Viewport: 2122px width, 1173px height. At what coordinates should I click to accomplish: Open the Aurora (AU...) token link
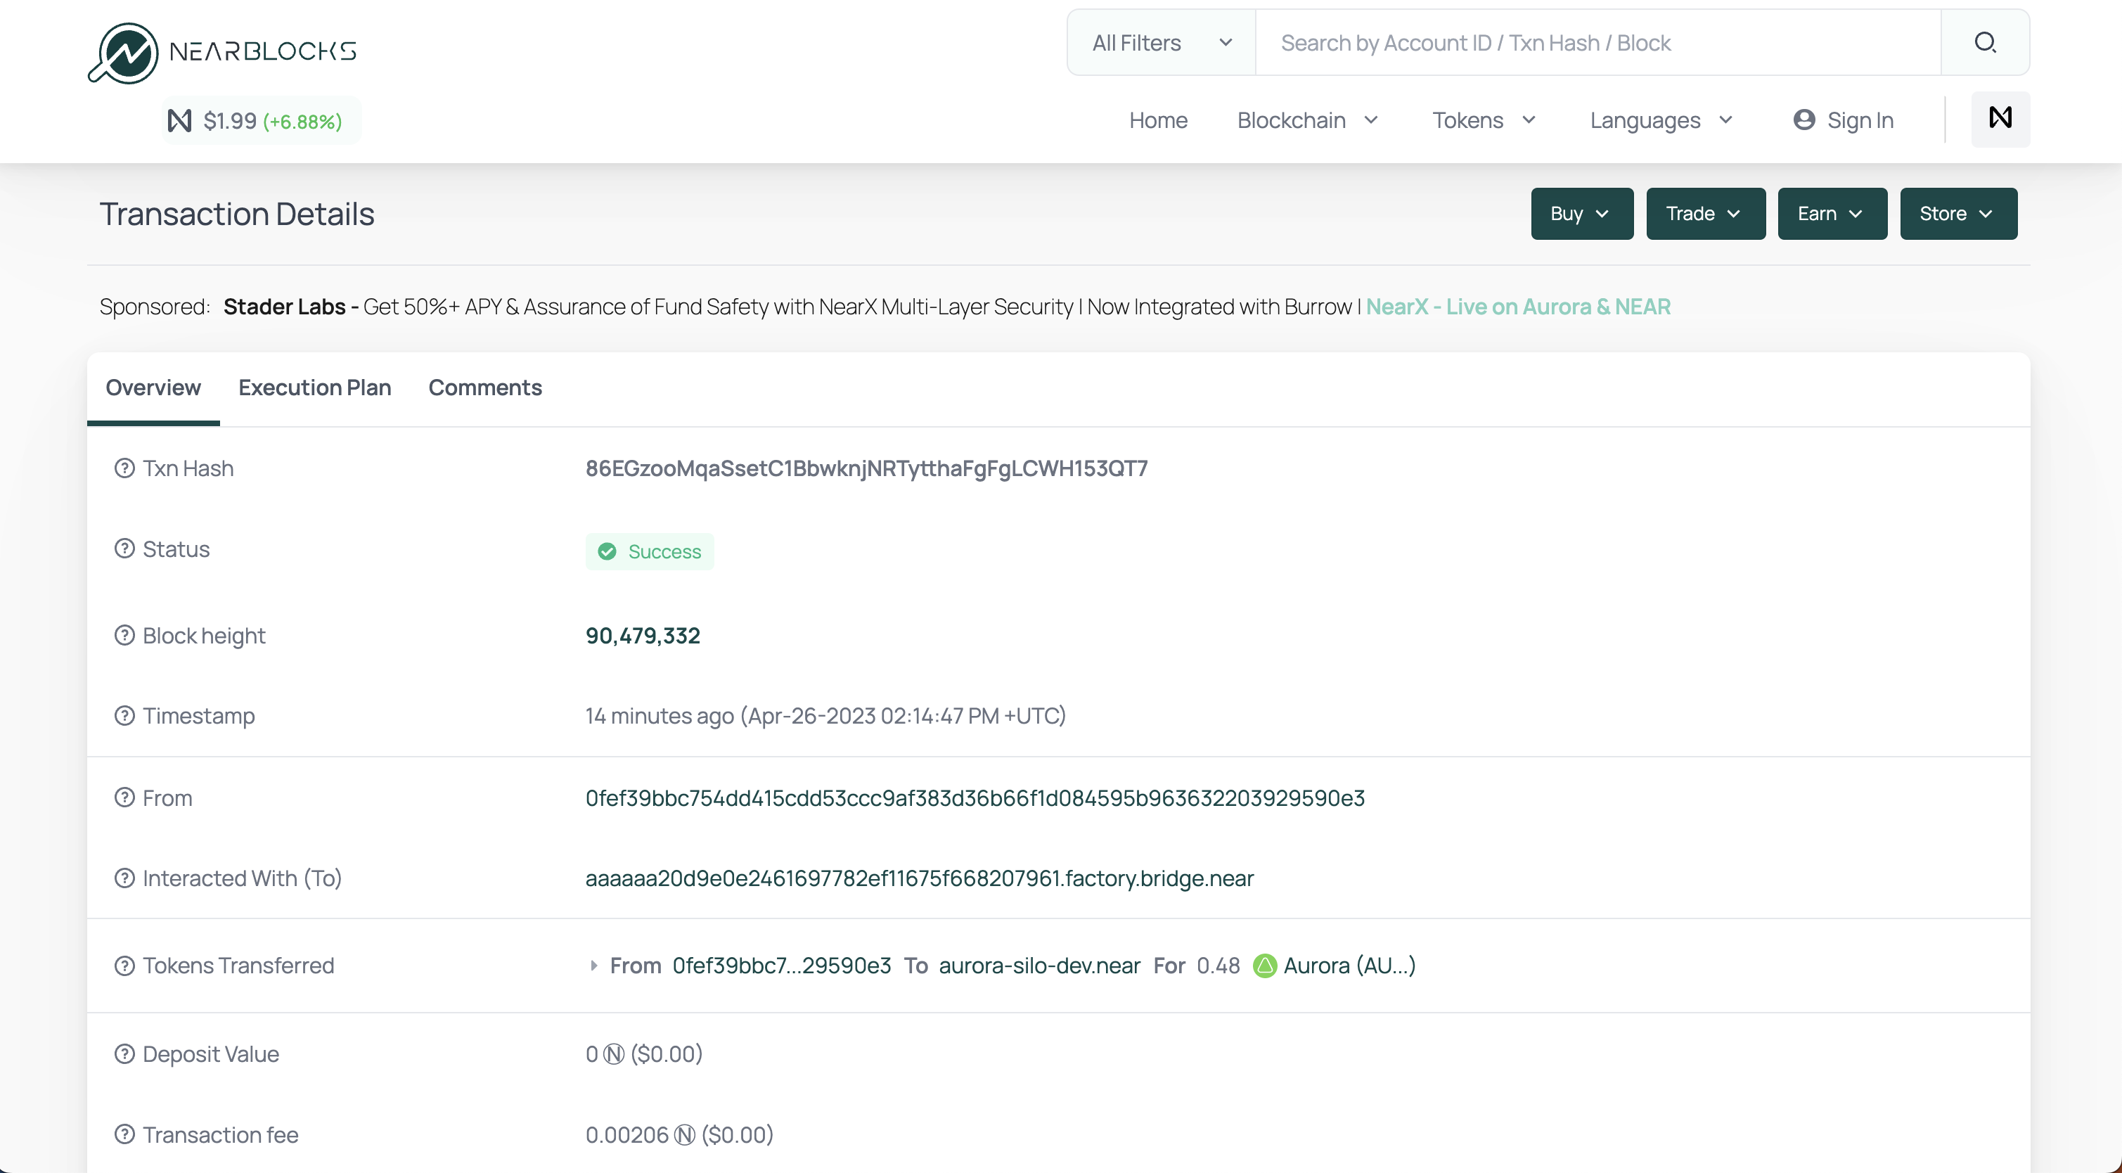1349,966
